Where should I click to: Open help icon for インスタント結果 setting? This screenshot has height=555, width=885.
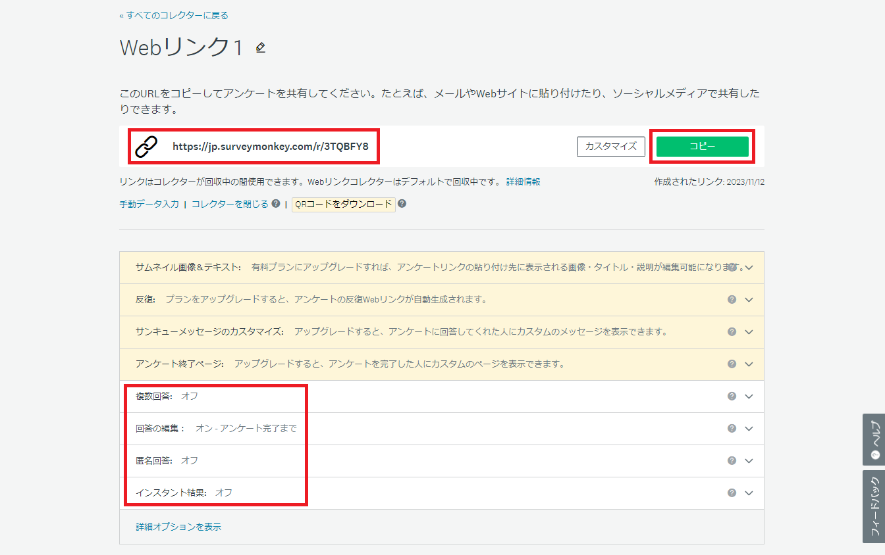click(x=732, y=493)
